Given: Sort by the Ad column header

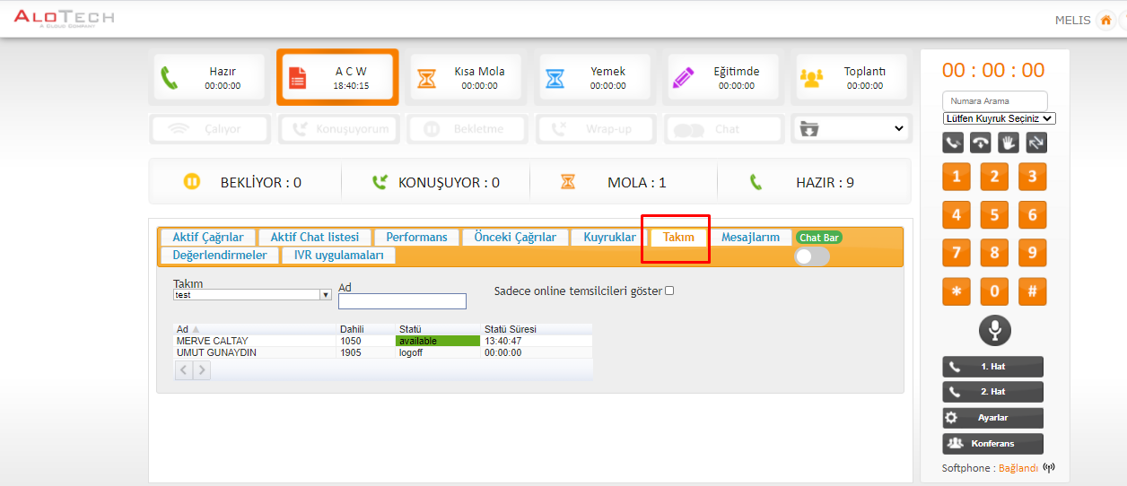Looking at the screenshot, I should [256, 329].
